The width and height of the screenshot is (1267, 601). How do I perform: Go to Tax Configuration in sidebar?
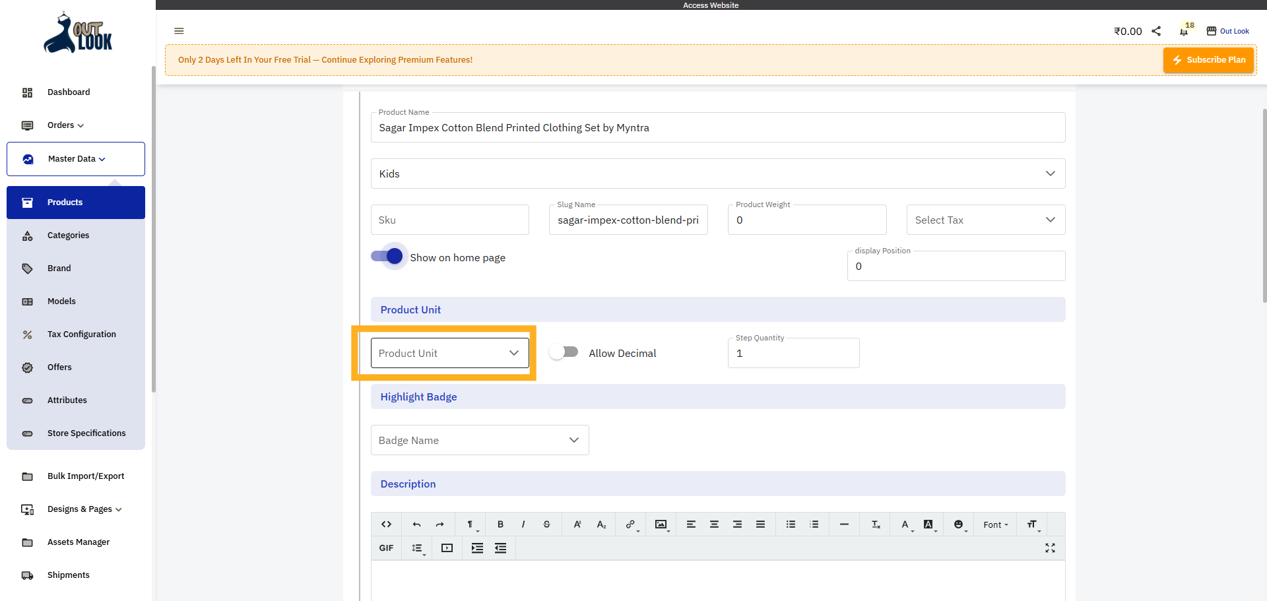click(81, 334)
